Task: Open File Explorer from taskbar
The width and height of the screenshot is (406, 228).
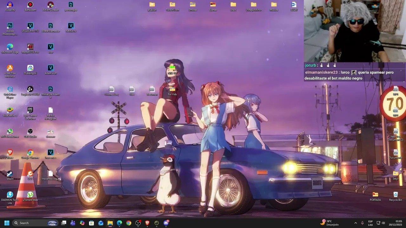Action: [x=110, y=223]
